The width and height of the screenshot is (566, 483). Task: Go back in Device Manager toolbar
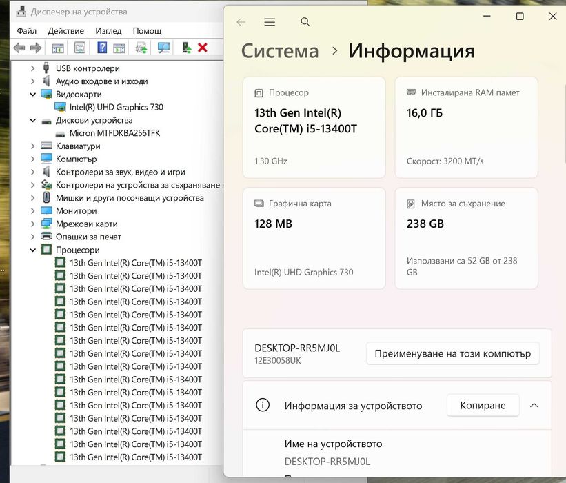[x=19, y=48]
